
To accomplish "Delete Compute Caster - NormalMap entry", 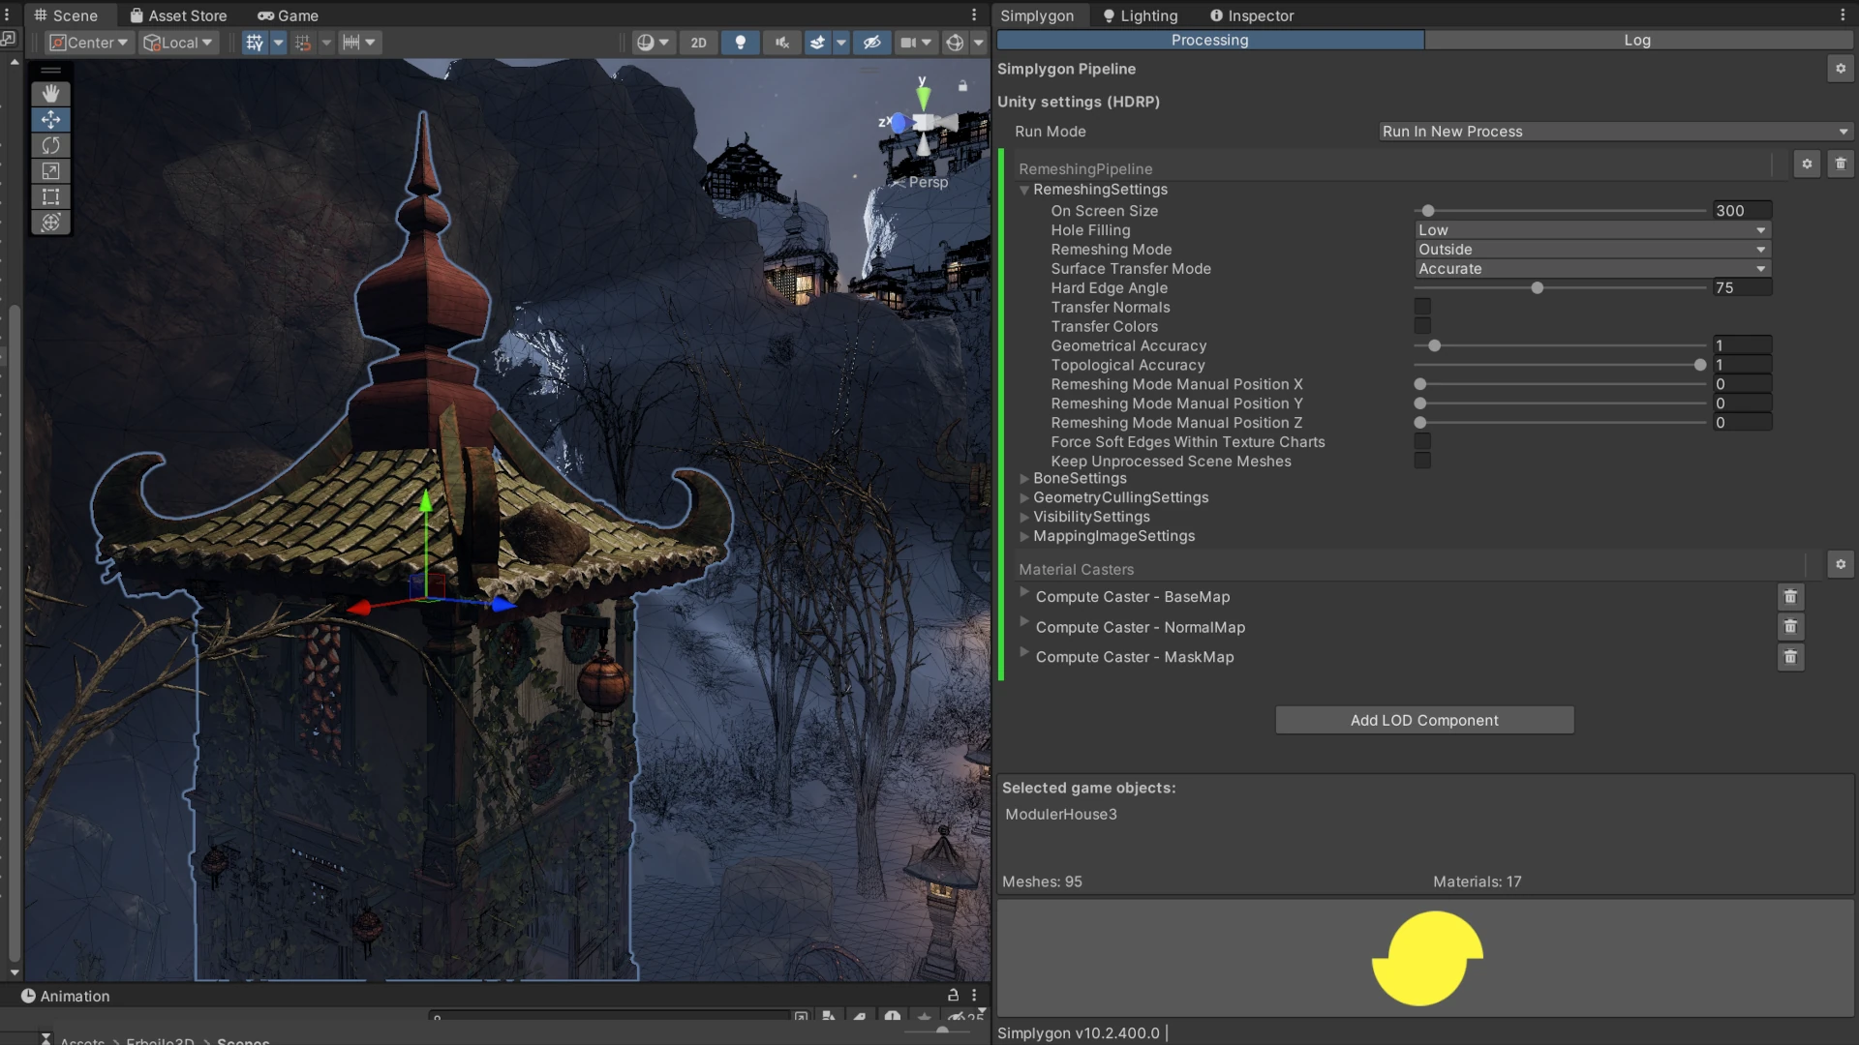I will [x=1790, y=626].
